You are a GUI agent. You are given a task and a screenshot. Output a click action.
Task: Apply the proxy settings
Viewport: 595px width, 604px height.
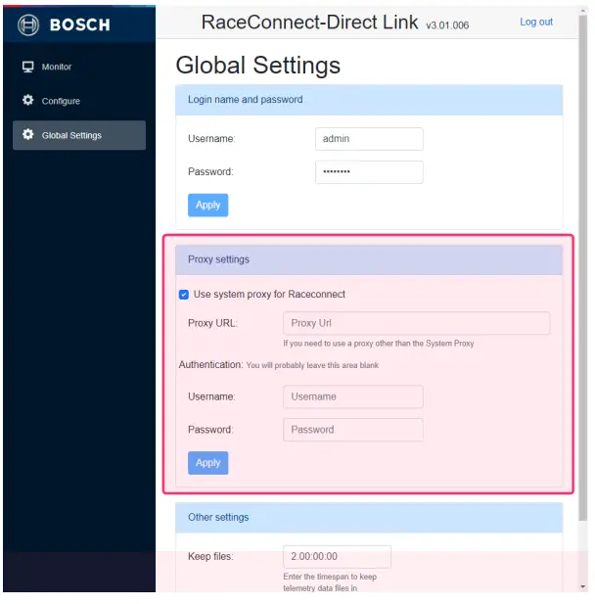click(x=208, y=463)
